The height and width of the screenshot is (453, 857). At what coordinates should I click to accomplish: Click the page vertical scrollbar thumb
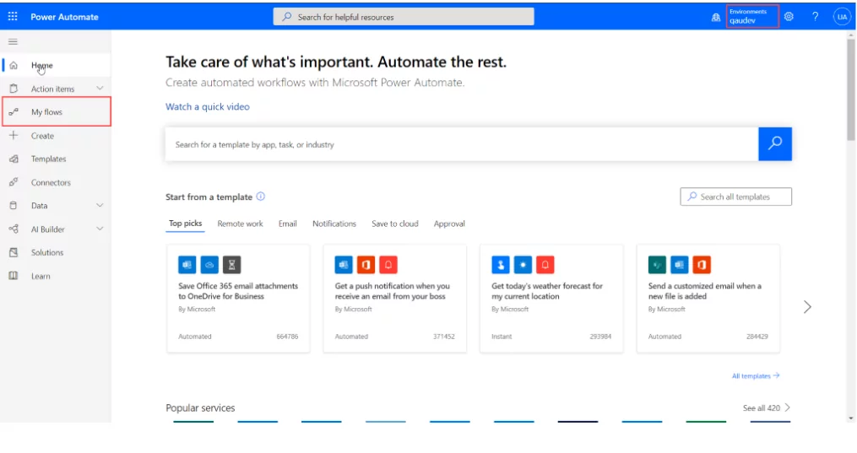click(851, 90)
